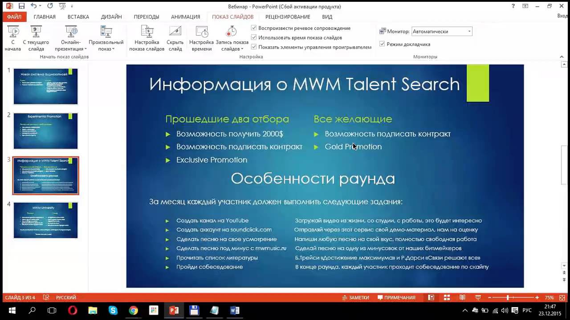Click the Save icon in quick access toolbar
This screenshot has height=320, width=570.
pyautogui.click(x=22, y=6)
